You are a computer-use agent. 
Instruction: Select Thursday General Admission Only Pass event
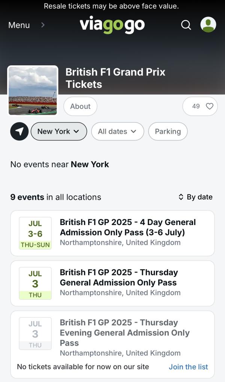tap(112, 283)
